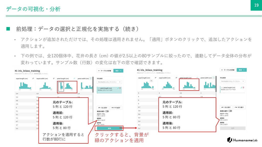The image size is (262, 147).
Task: Toggle 高度な操作 switch in left screenshot
Action: pyautogui.click(x=107, y=111)
